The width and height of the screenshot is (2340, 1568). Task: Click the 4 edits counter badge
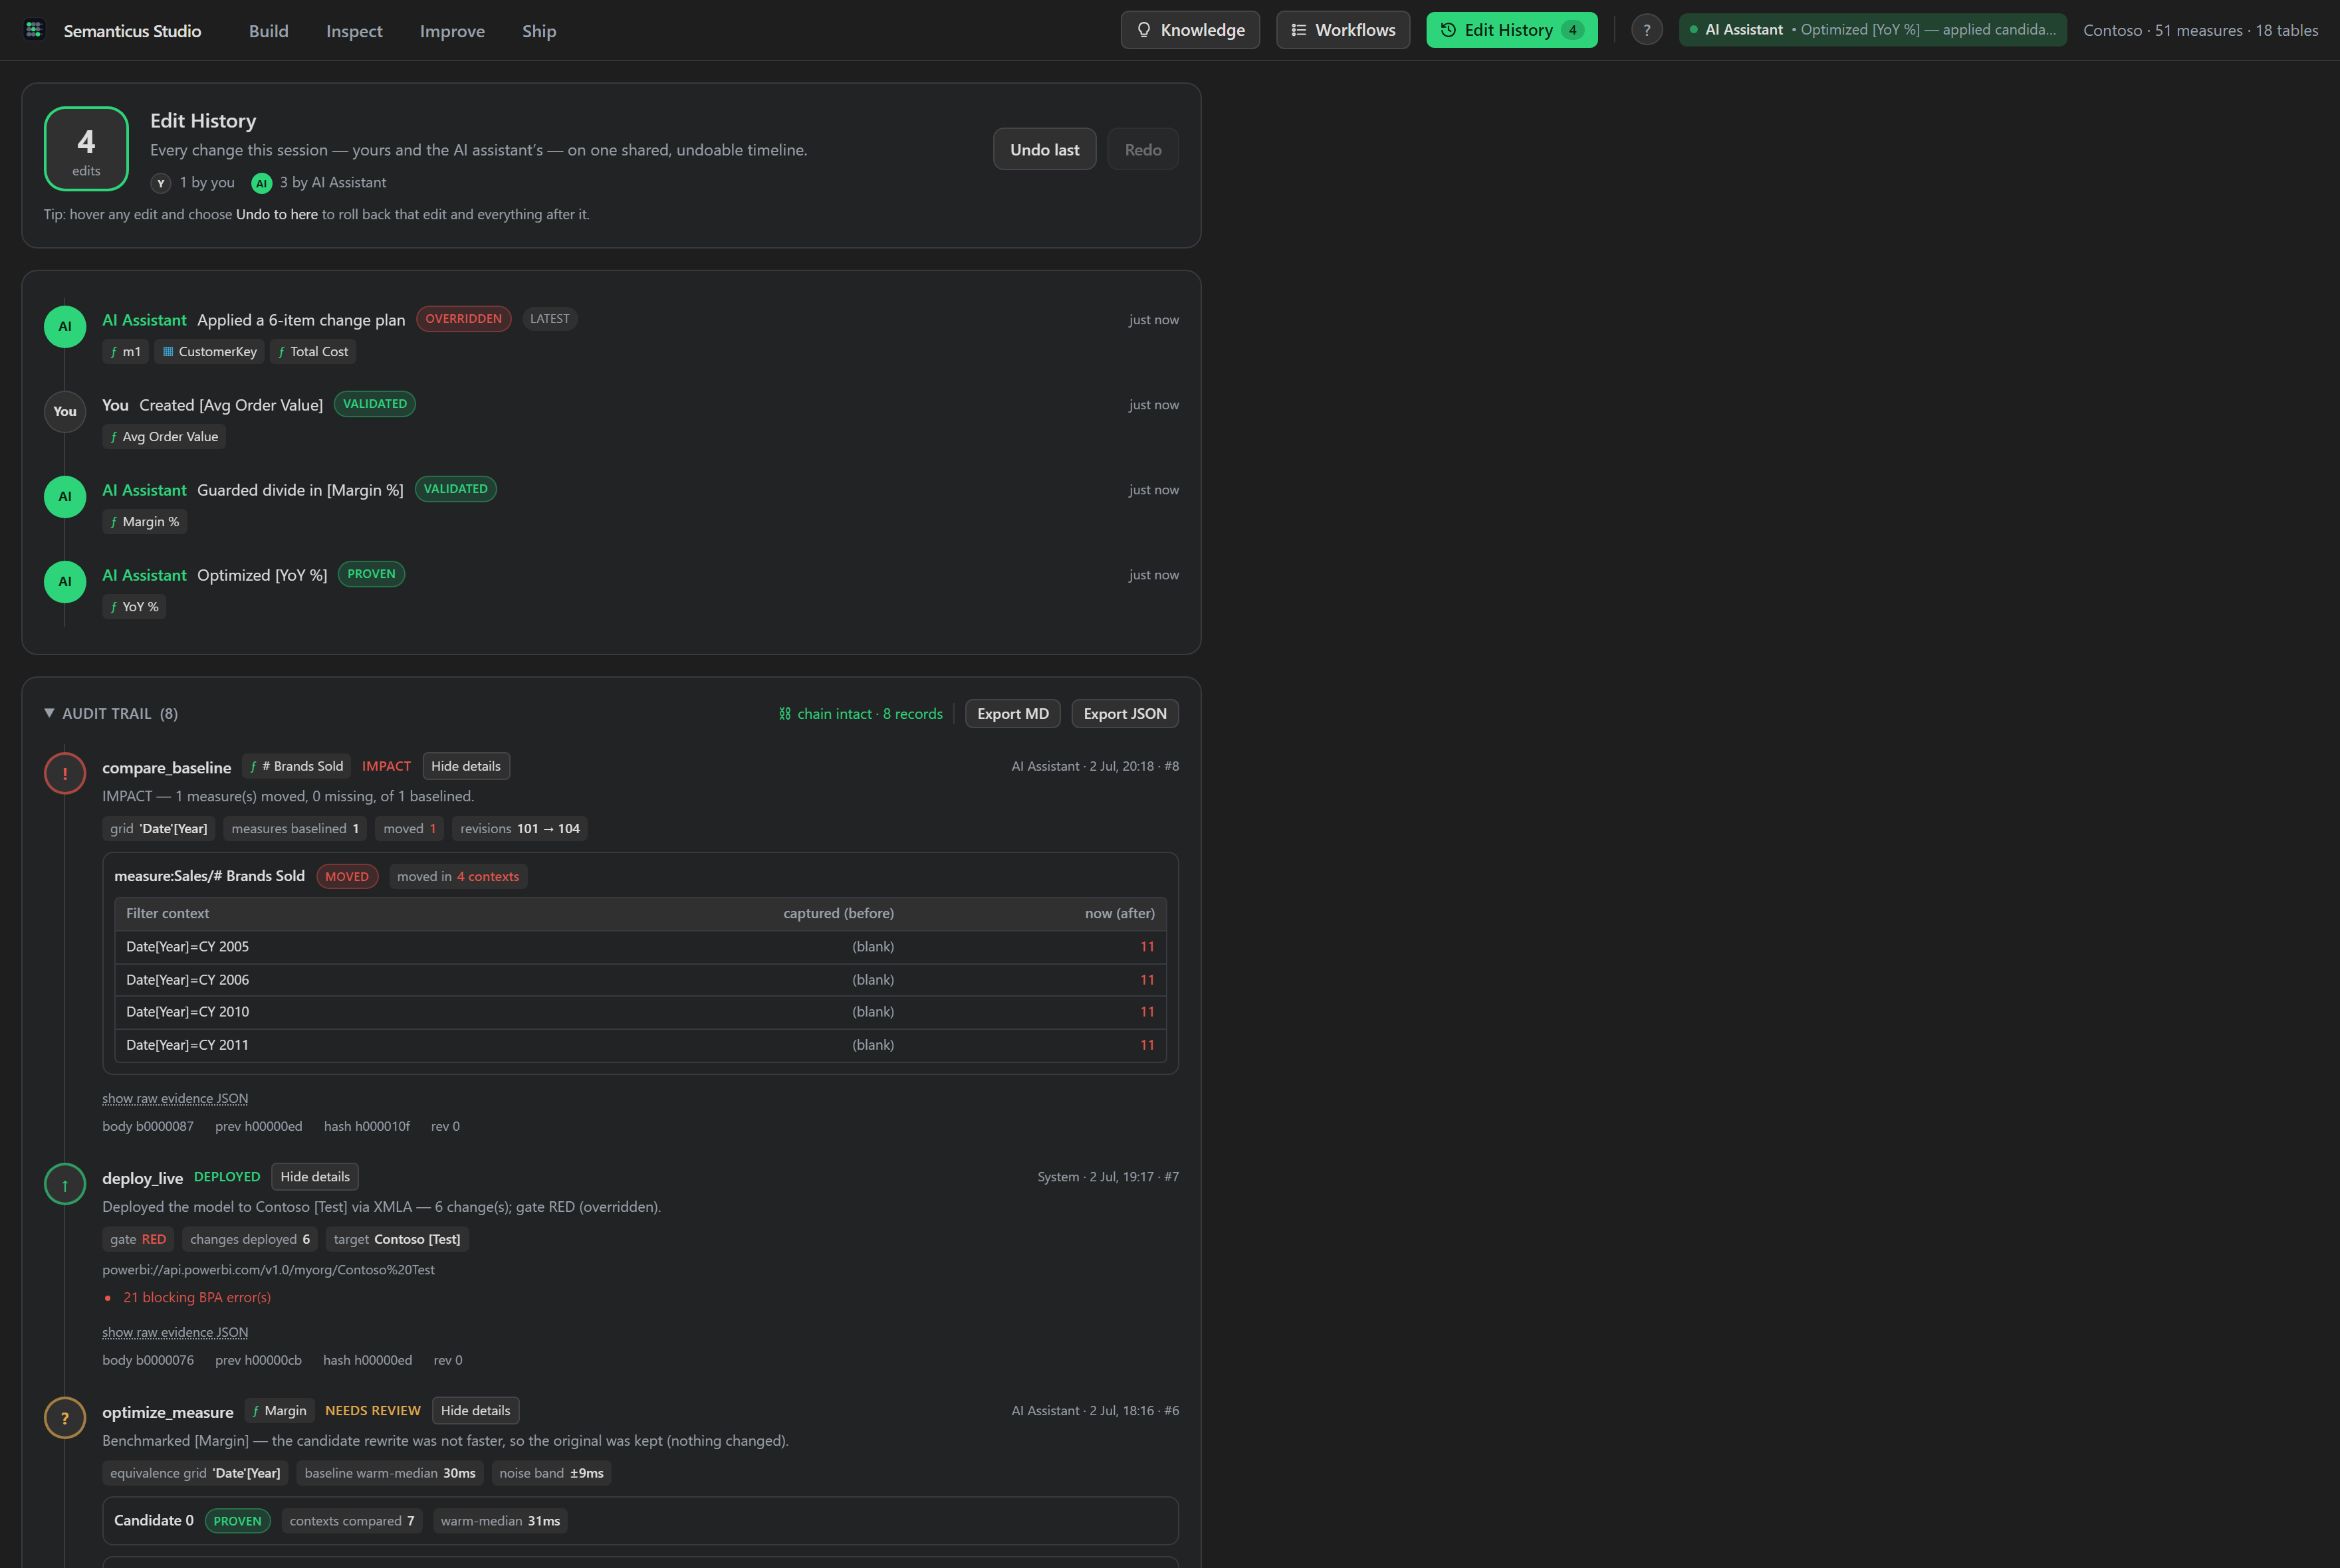pos(86,149)
